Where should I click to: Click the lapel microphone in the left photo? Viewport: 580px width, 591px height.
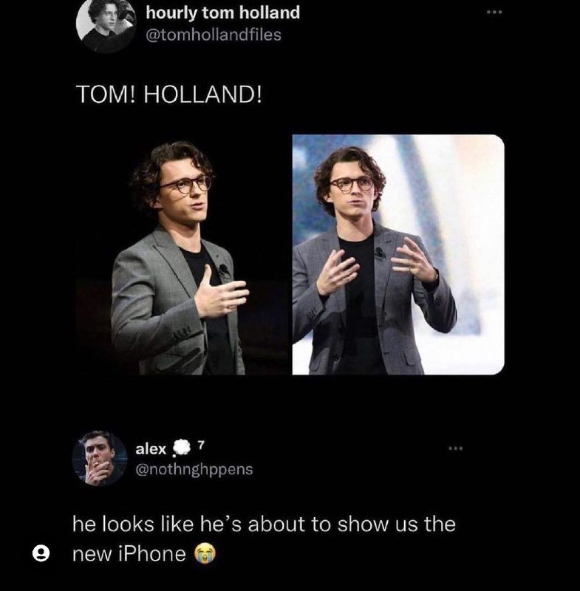click(222, 269)
